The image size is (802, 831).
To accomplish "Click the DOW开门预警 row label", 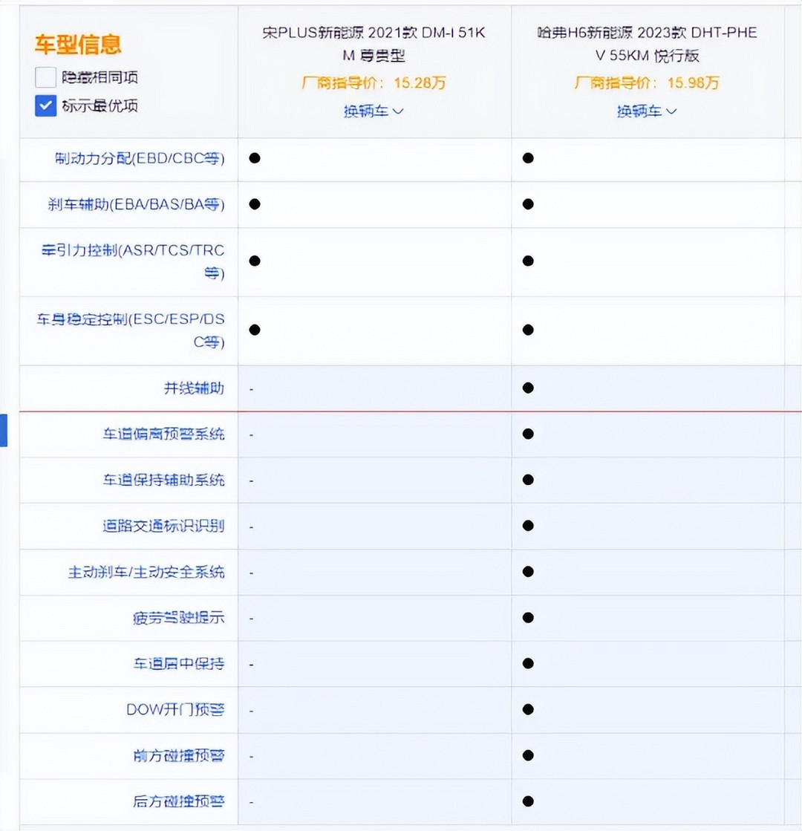I will (175, 710).
